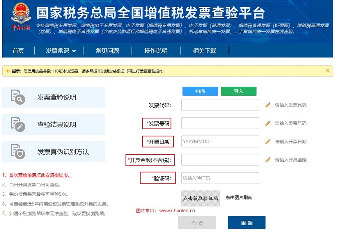The image size is (337, 235).
Task: Click the green 导入 button
Action: pyautogui.click(x=239, y=91)
